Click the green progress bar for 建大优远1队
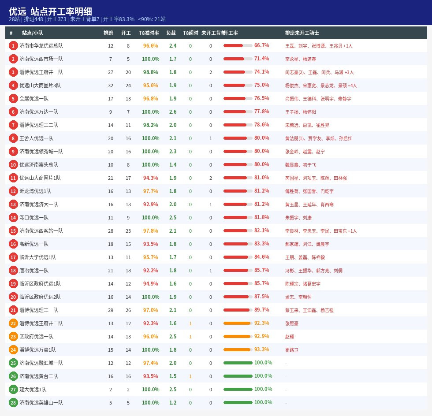This screenshot has width=432, height=416. click(x=238, y=390)
